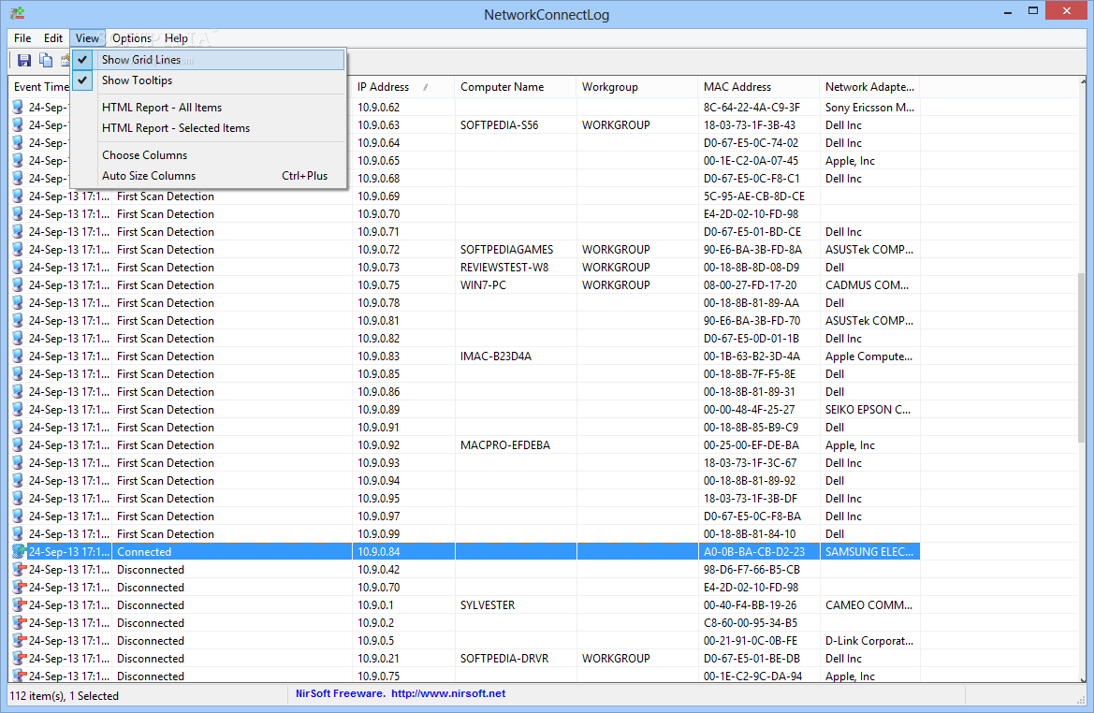This screenshot has height=713, width=1094.
Task: Click the disconnected icon of the 10.0.0.42 row
Action: 19,570
